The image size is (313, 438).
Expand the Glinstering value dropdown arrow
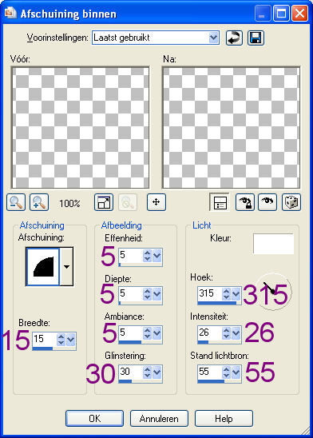(x=157, y=372)
